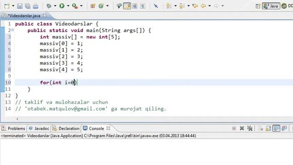Expand the Back history dropdown
The height and width of the screenshot is (165, 293).
click(210, 6)
